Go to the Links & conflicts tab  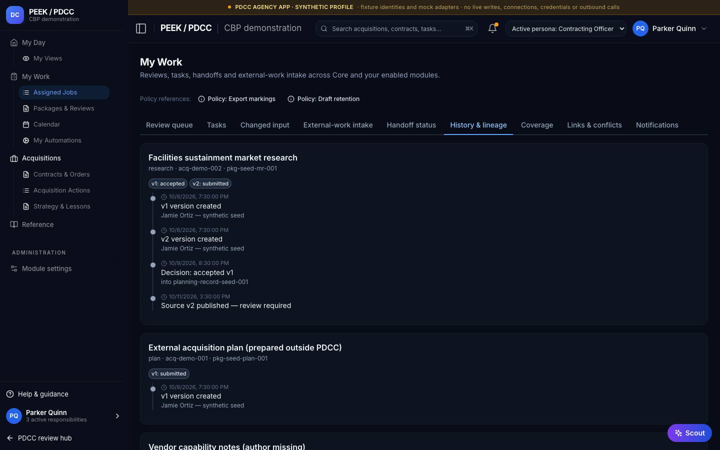(x=594, y=125)
